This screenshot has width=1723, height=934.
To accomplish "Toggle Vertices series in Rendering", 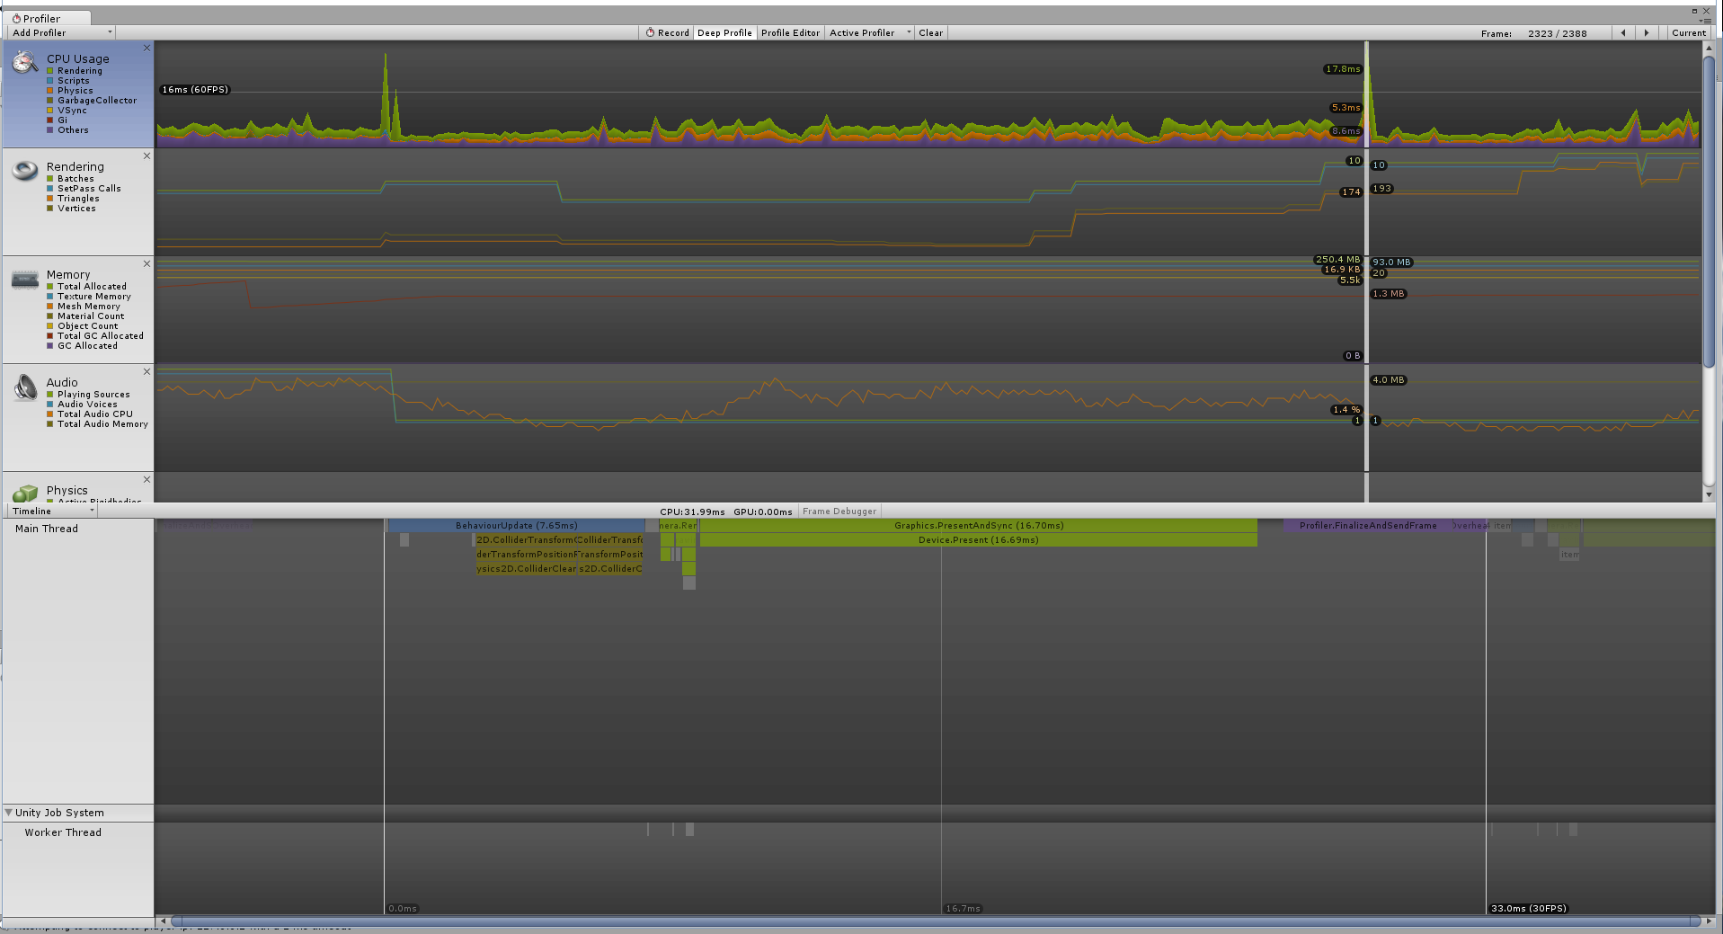I will pyautogui.click(x=72, y=209).
